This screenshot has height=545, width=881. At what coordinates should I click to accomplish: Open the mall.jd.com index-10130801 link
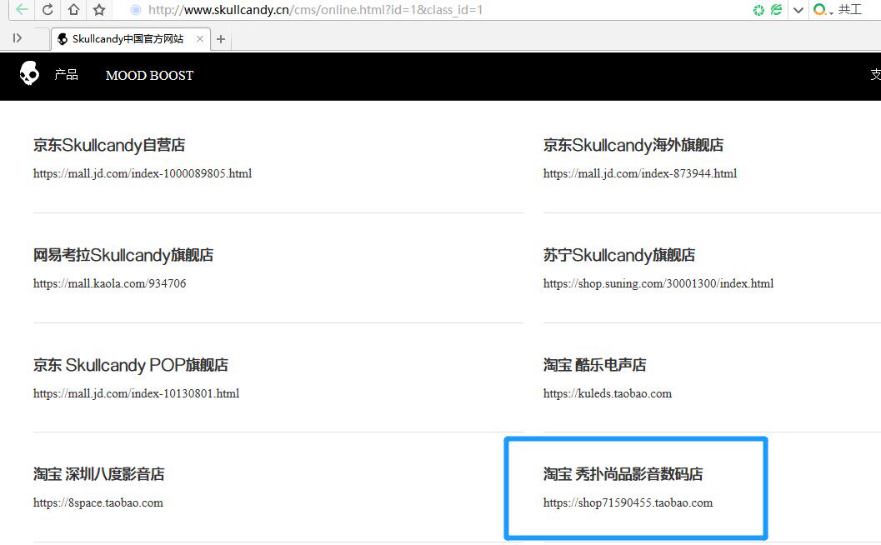click(x=136, y=394)
